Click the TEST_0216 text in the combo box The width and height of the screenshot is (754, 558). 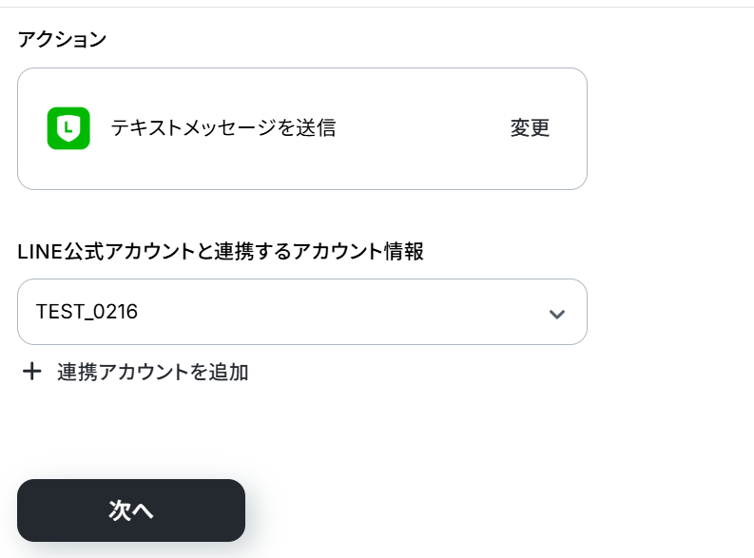(x=87, y=312)
